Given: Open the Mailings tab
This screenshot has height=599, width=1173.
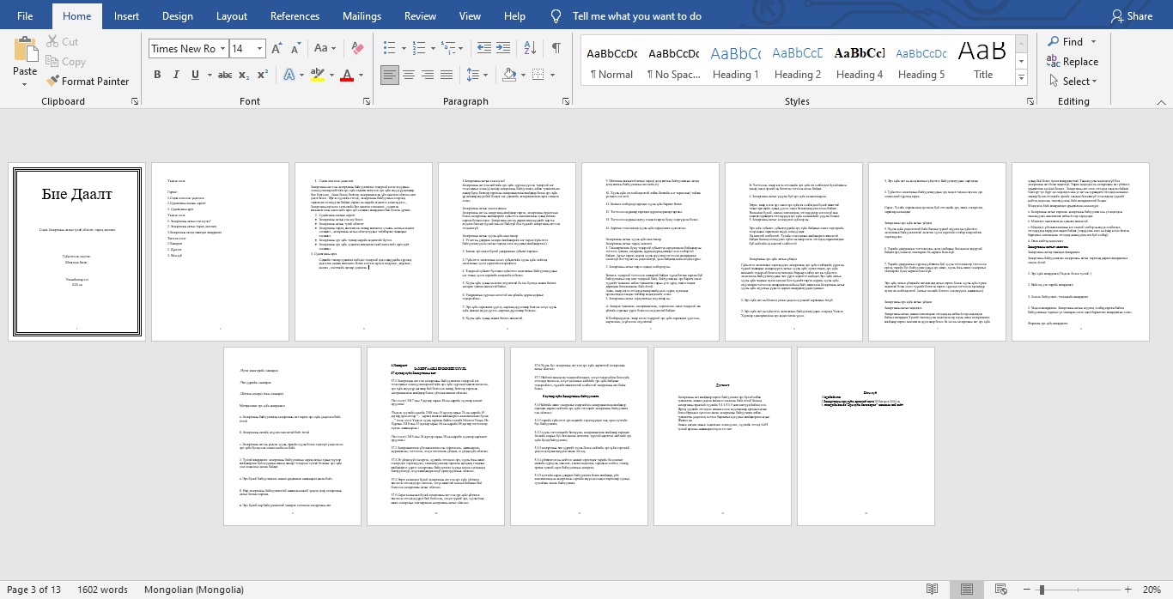Looking at the screenshot, I should click(x=362, y=15).
